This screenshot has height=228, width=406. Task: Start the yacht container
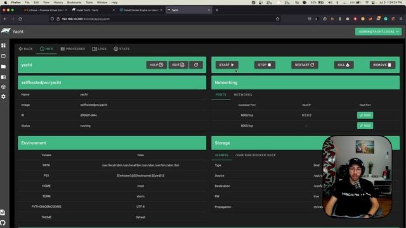(x=226, y=65)
